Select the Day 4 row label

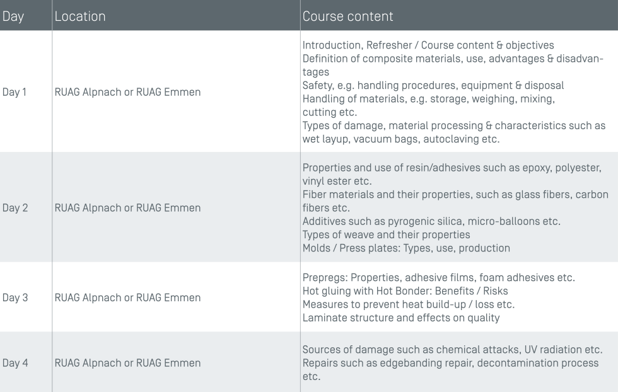point(15,363)
